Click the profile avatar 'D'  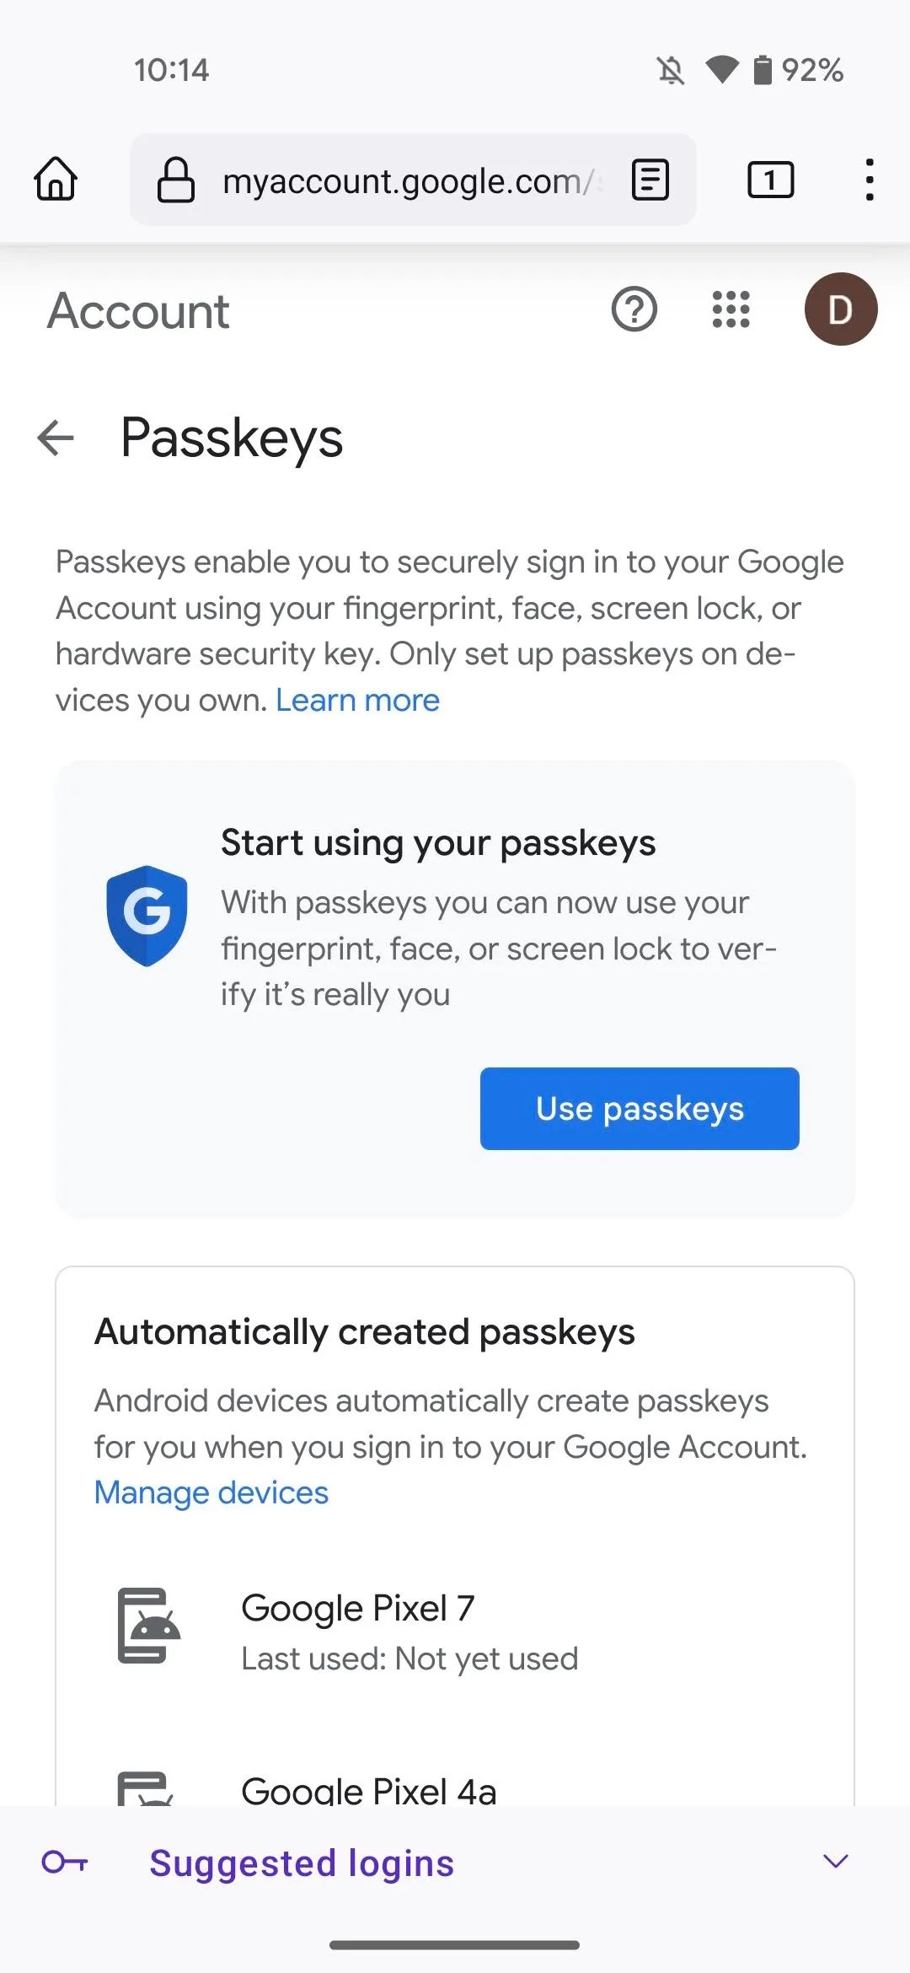[x=841, y=309]
